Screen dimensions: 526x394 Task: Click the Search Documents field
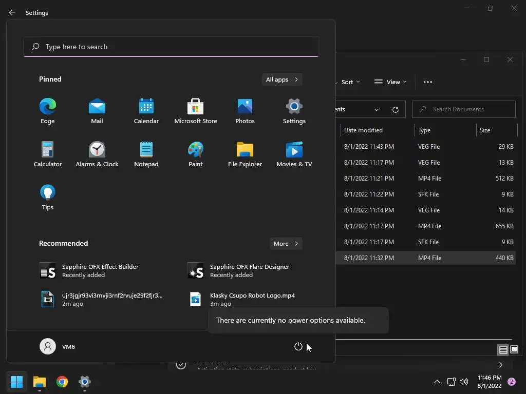[464, 109]
